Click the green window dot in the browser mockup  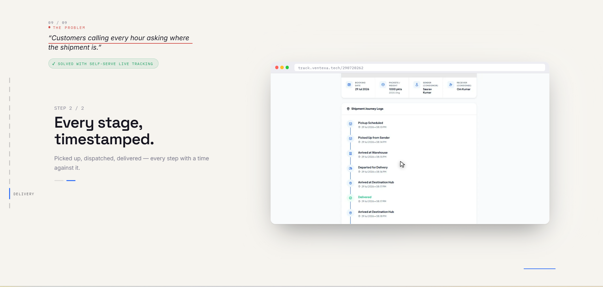[287, 68]
